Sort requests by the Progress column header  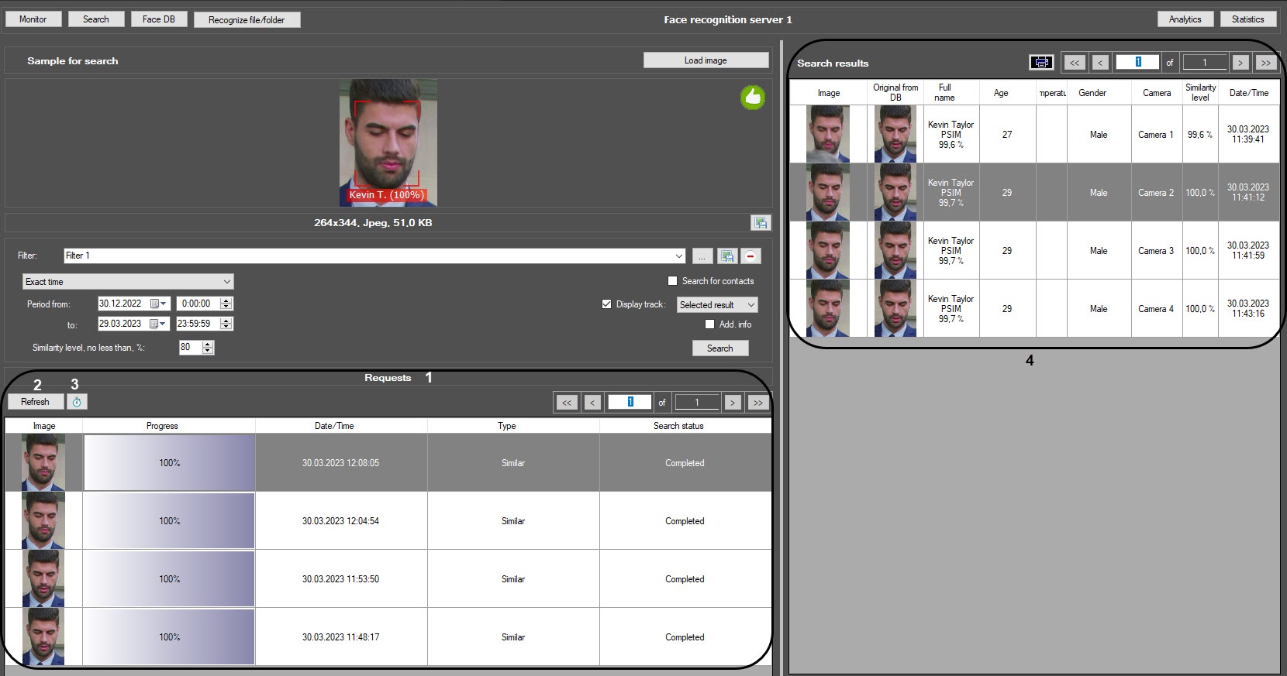162,426
